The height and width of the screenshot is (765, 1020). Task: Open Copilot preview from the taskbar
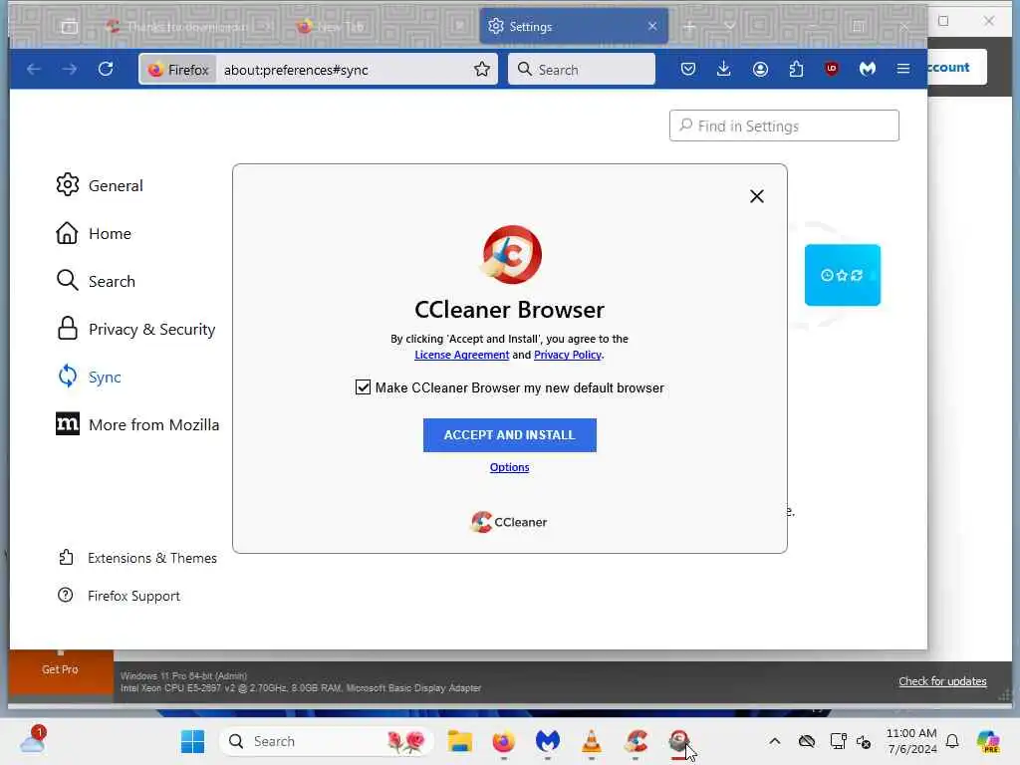pos(988,741)
